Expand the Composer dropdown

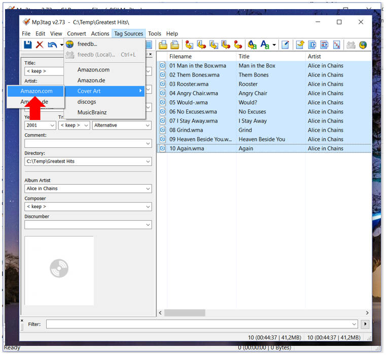148,207
